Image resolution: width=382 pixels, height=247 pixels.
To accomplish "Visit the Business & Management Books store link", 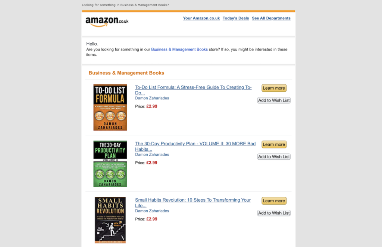I will (x=179, y=49).
